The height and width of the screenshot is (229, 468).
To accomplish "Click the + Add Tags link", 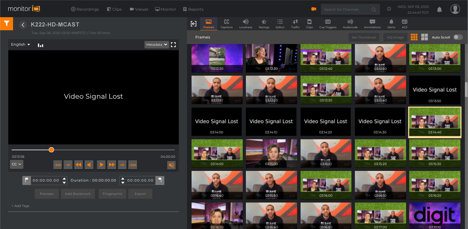I will tap(21, 206).
